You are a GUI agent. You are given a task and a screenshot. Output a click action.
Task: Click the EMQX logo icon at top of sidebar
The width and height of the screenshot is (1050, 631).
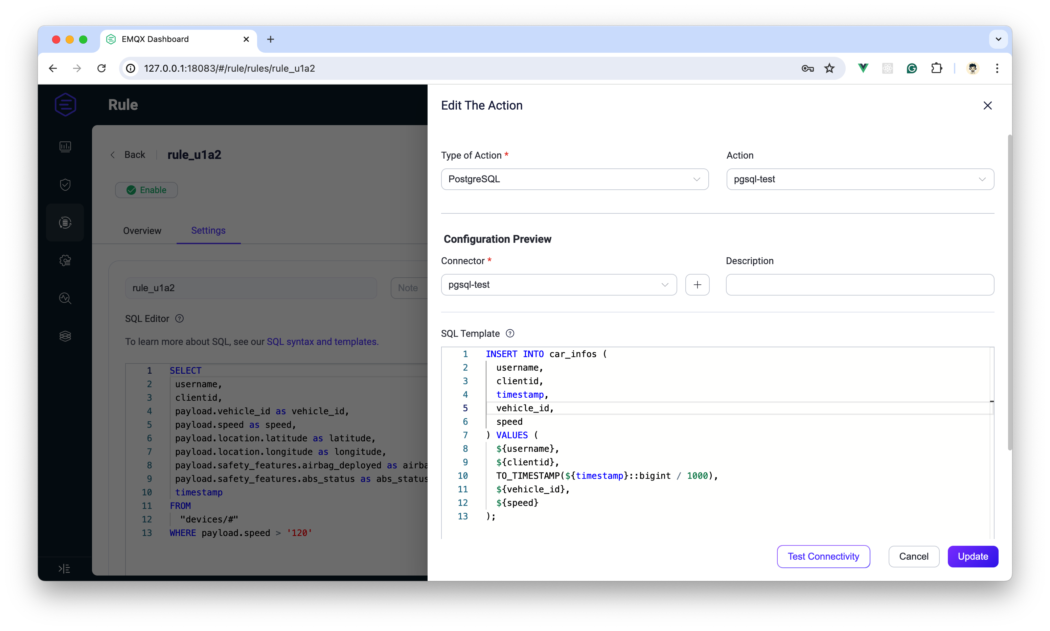(65, 104)
